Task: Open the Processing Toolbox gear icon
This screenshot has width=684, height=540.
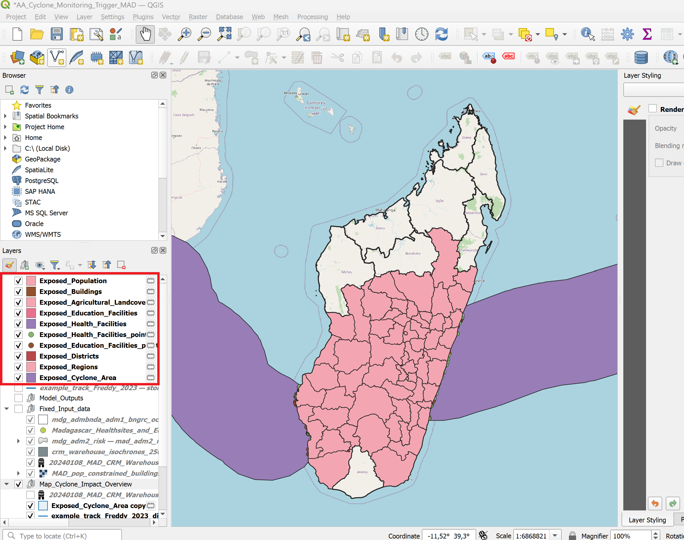Action: 627,34
